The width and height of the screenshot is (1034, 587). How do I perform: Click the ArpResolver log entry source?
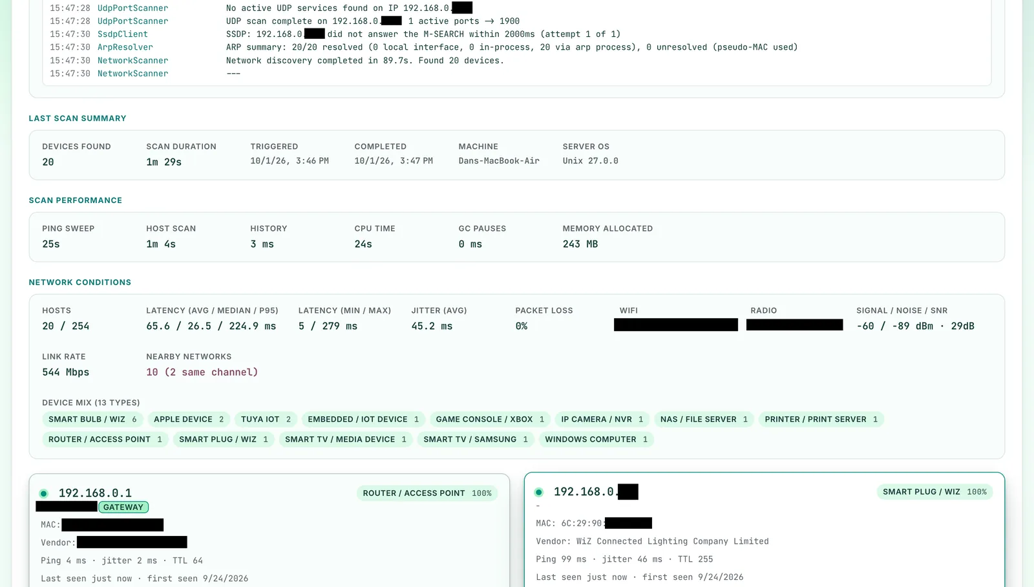coord(125,47)
